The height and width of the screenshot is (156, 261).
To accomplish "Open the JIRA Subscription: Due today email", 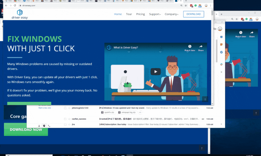I will [113, 125].
